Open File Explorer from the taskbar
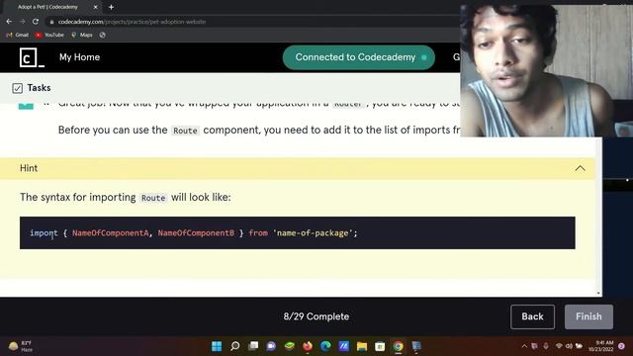 coord(362,346)
